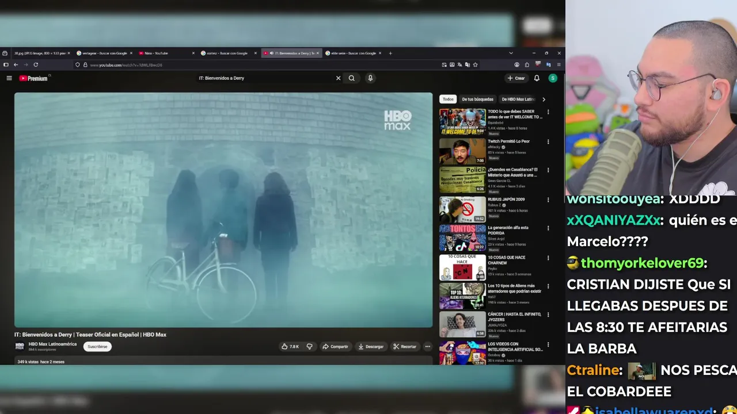The height and width of the screenshot is (414, 737).
Task: Click the Recortar clip button
Action: 405,347
